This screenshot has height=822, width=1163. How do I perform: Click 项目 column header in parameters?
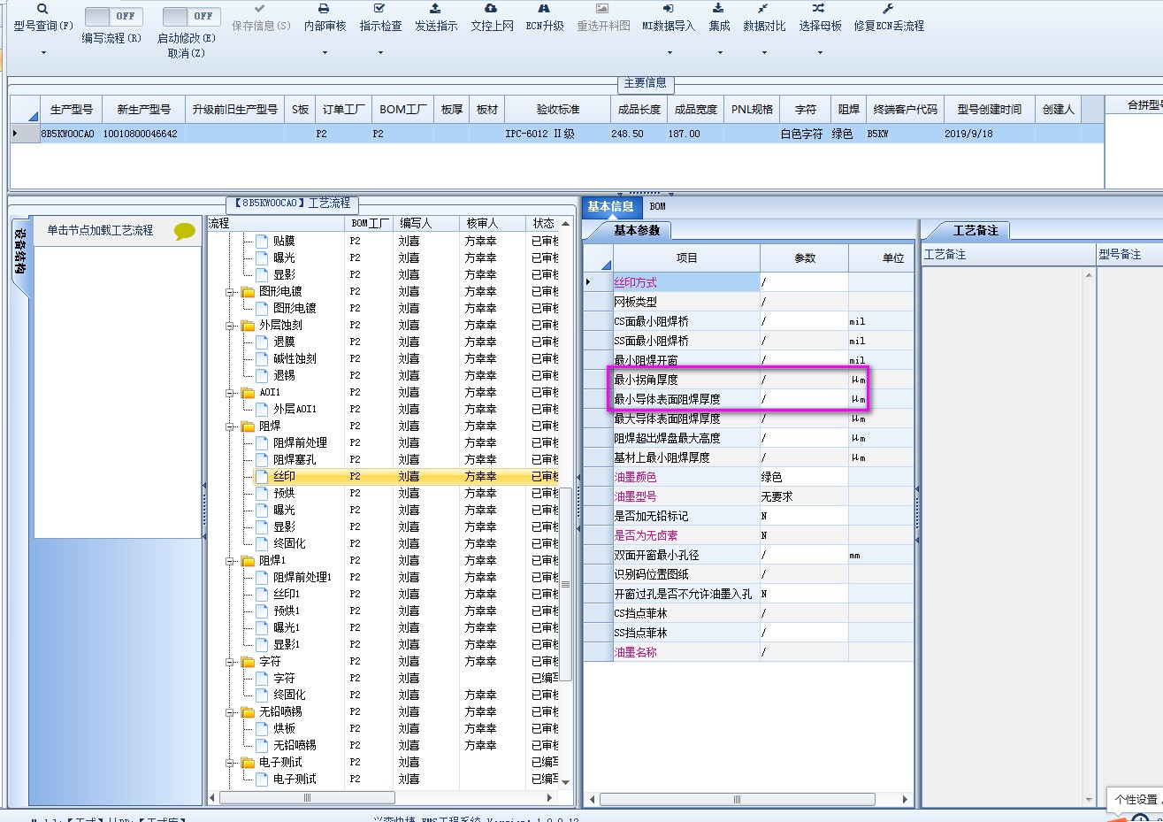[686, 258]
